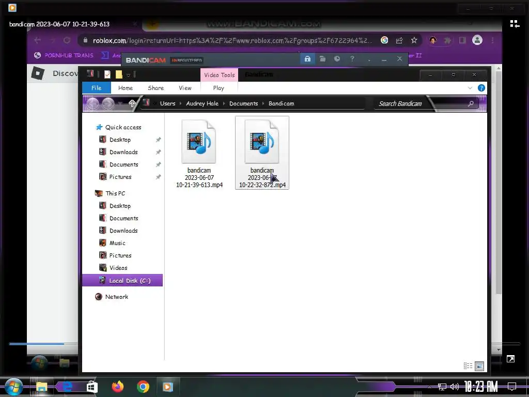Open Windows Start orb

[14, 387]
